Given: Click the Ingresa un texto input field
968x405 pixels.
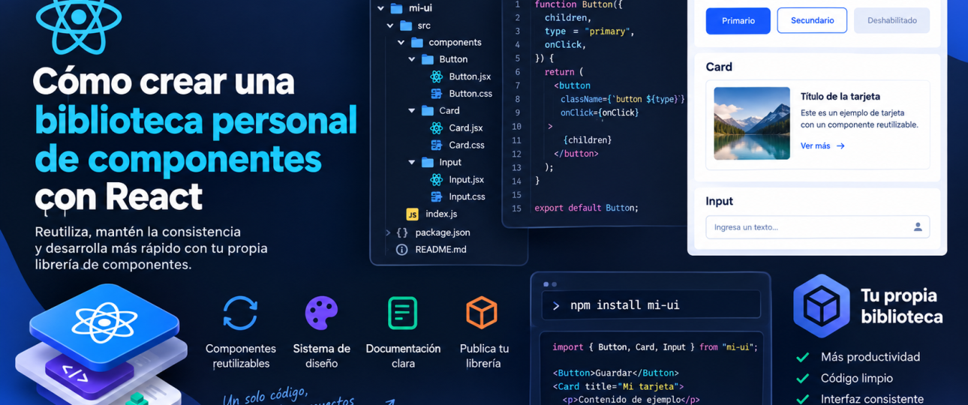Looking at the screenshot, I should (x=817, y=227).
